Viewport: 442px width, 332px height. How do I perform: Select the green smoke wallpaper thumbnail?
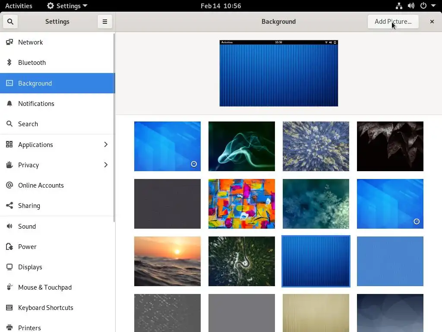pos(242,146)
